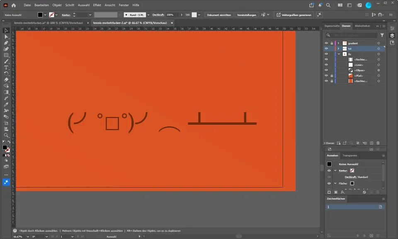This screenshot has height=239, width=398.
Task: Switch to the Bibliotheken tab
Action: [x=362, y=26]
